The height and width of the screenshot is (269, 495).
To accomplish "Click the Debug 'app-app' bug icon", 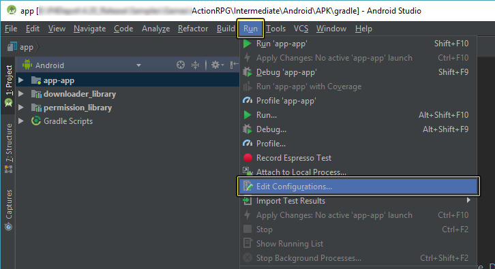I will 247,72.
